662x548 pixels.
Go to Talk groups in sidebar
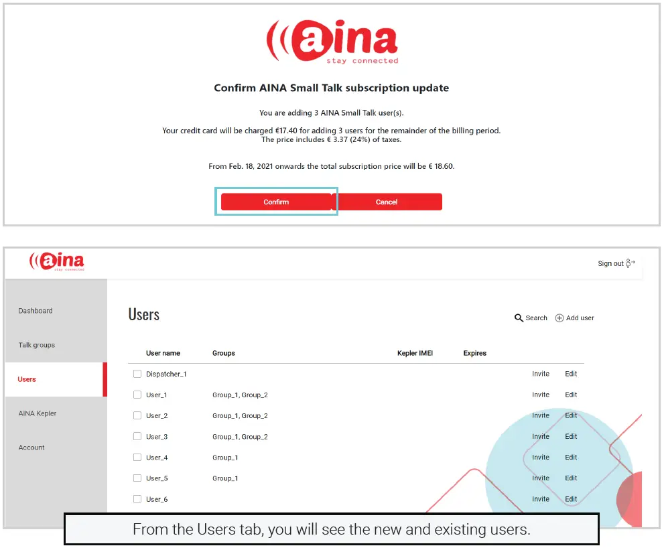pos(37,345)
